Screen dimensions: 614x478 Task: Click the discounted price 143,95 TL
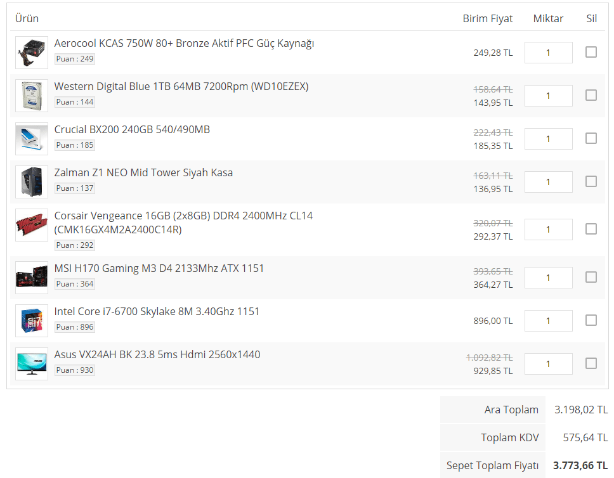[x=493, y=103]
